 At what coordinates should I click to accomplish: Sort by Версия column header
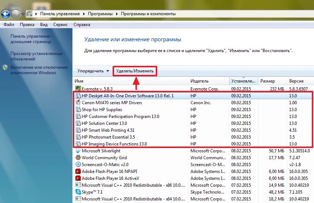[x=300, y=81]
